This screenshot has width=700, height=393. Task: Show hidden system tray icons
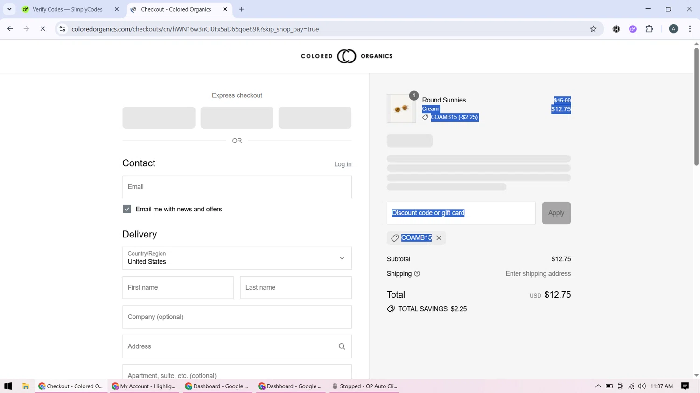(598, 386)
